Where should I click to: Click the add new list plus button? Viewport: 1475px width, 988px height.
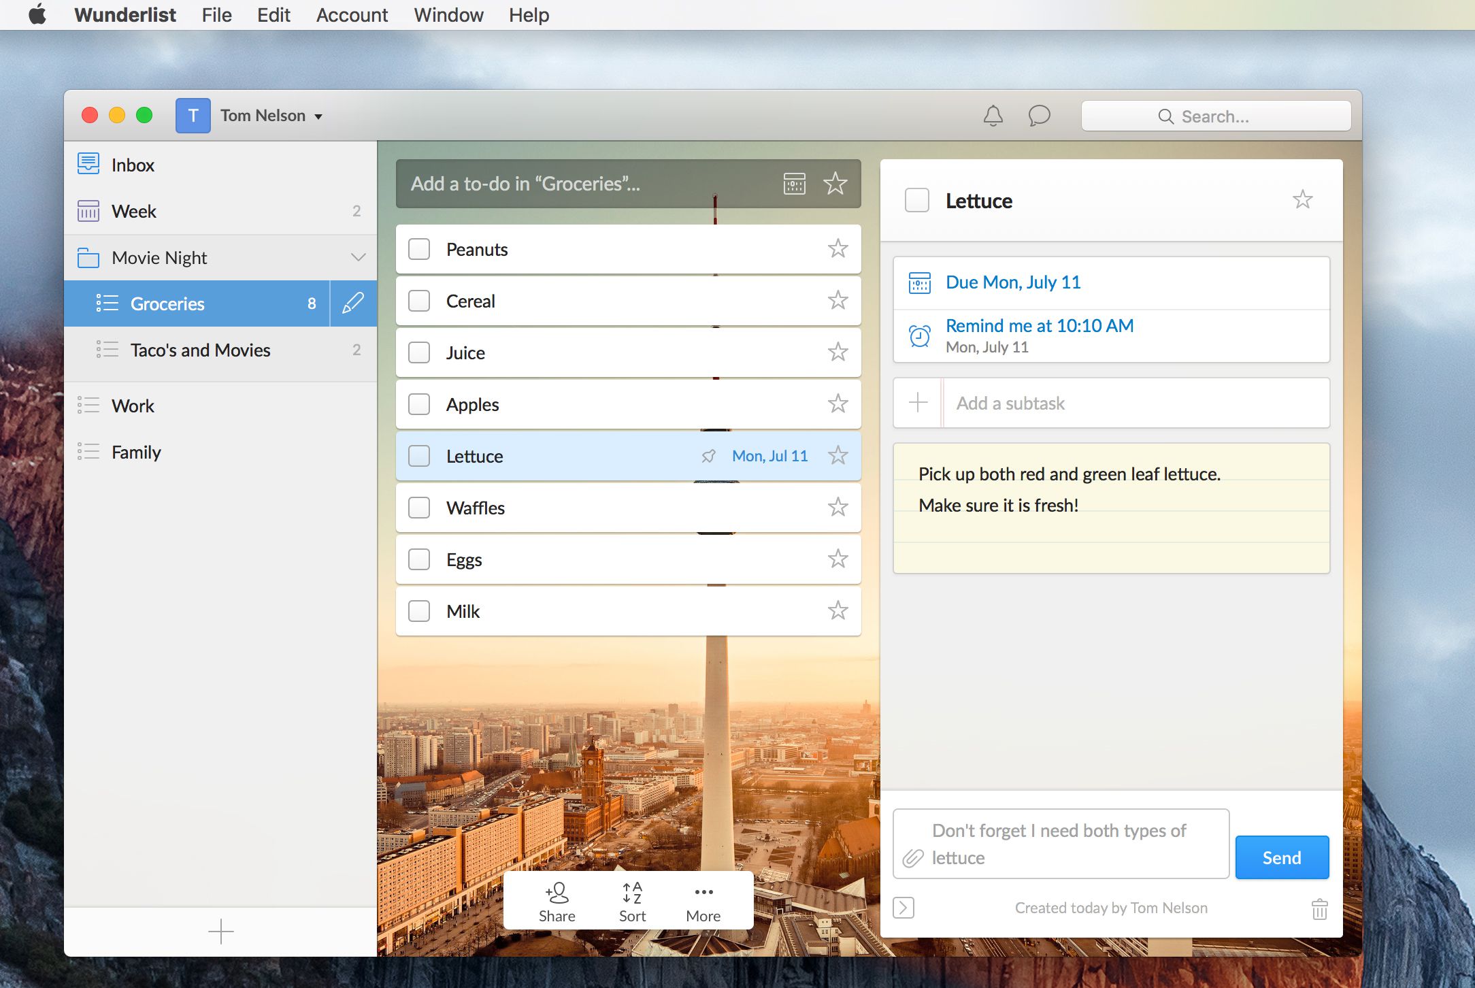click(x=219, y=929)
